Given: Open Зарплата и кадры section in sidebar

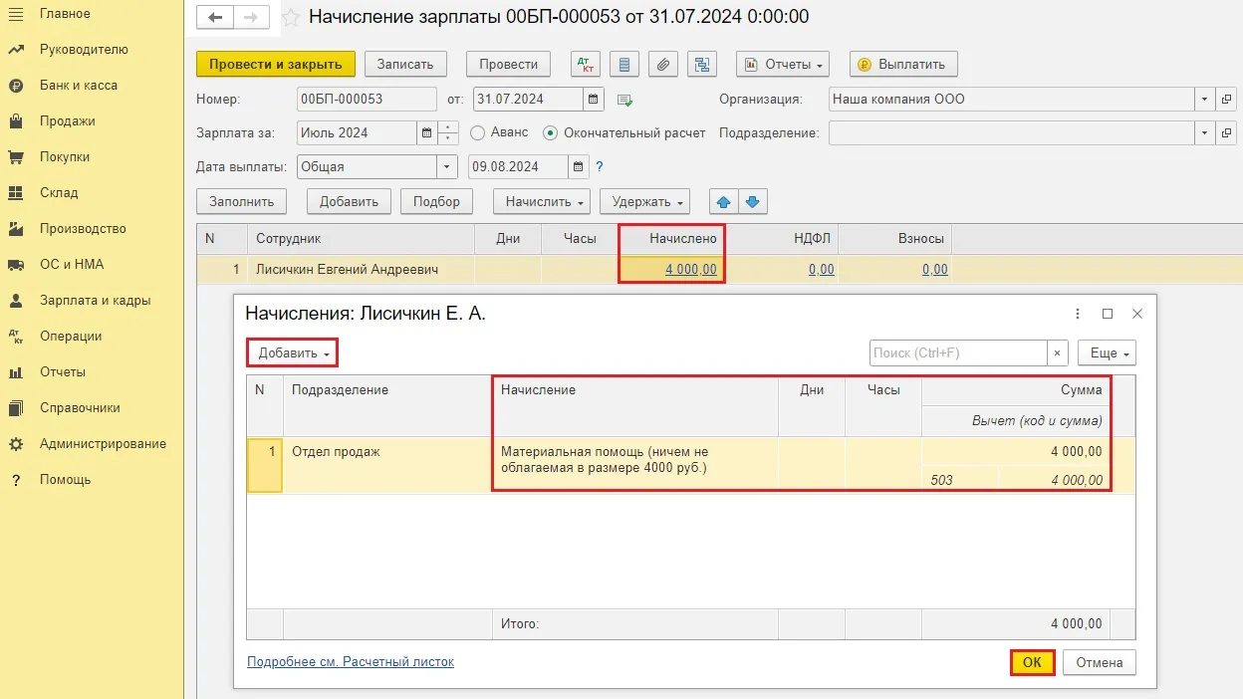Looking at the screenshot, I should point(95,300).
